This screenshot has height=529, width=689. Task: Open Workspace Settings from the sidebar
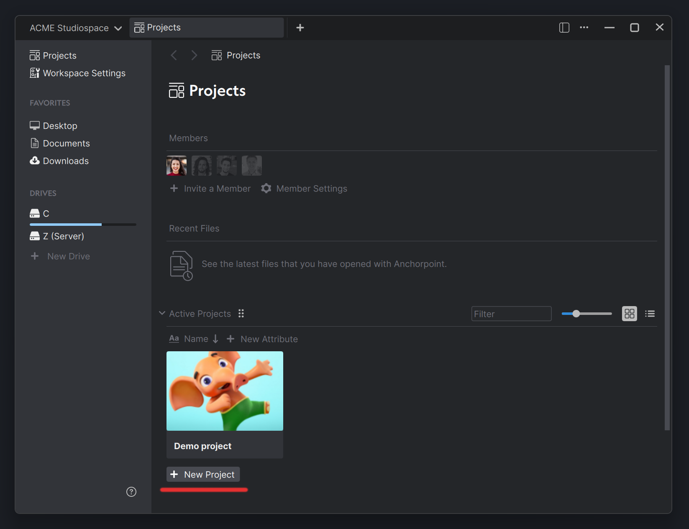pyautogui.click(x=84, y=73)
